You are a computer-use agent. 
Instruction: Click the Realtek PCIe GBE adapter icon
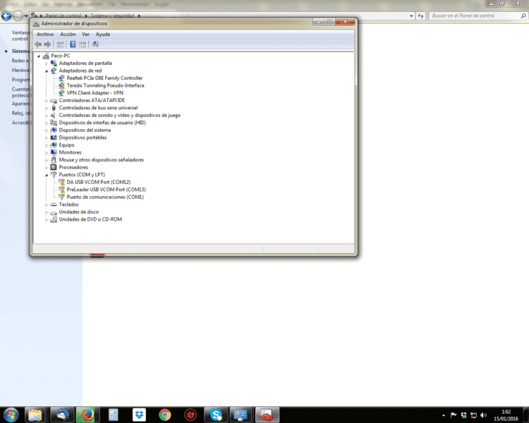click(x=61, y=78)
